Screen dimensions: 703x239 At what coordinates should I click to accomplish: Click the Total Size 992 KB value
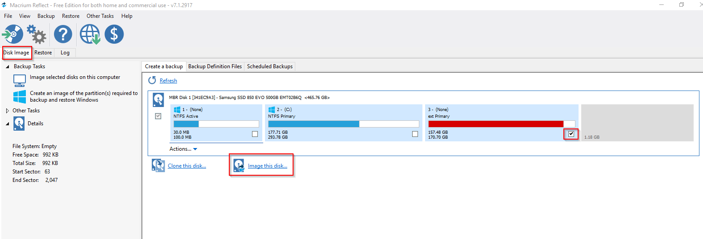[50, 163]
